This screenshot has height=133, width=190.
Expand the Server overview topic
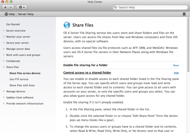[4, 30]
